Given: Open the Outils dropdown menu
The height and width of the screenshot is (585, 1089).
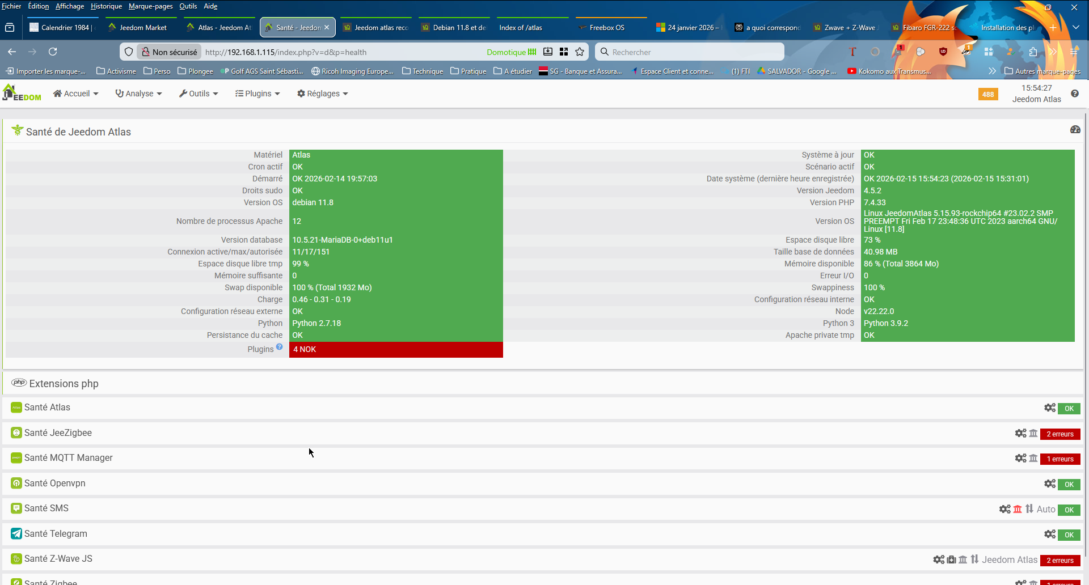Looking at the screenshot, I should point(199,94).
